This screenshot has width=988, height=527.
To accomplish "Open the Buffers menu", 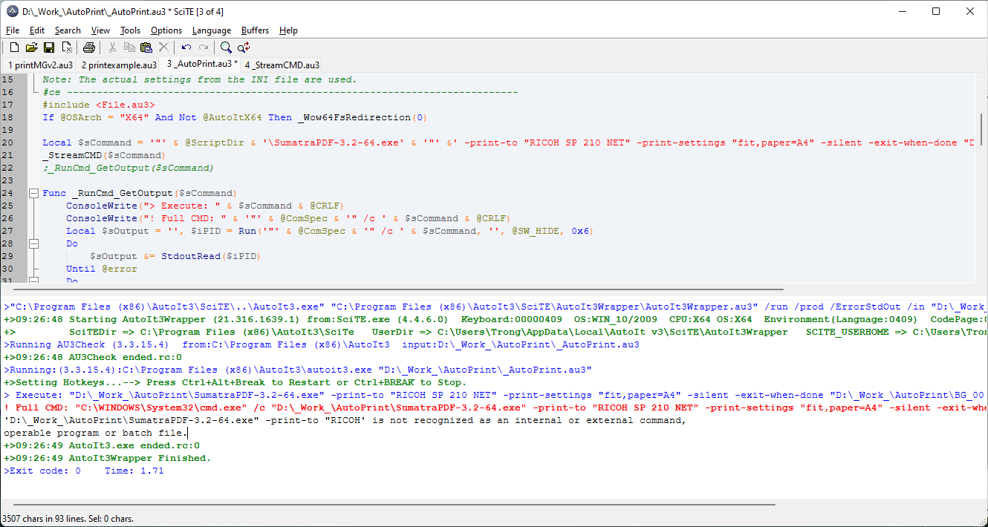I will coord(256,30).
